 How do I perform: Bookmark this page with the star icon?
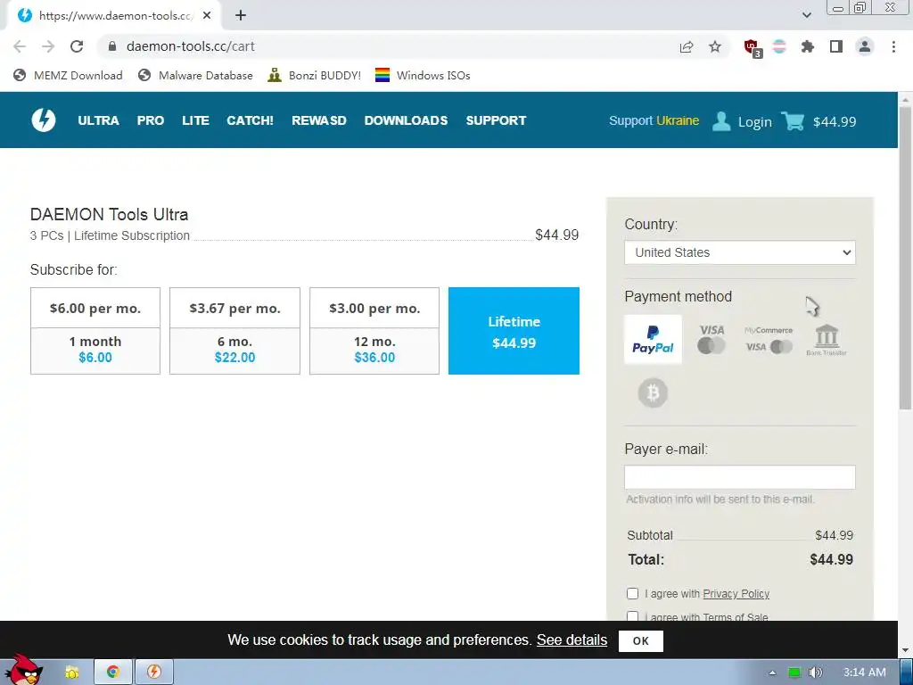715,46
